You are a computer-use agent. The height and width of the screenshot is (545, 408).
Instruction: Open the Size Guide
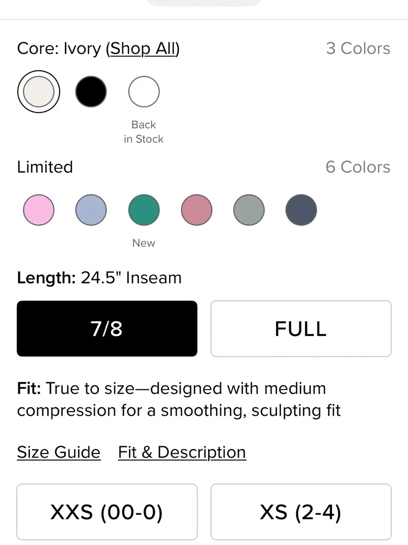pyautogui.click(x=59, y=452)
